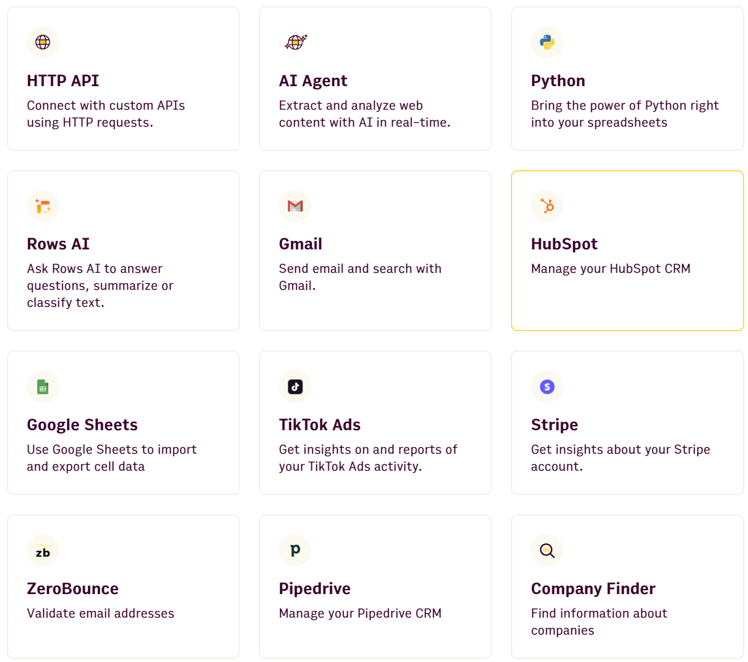Select the TikTok Ads icon
This screenshot has height=662, width=748.
pos(295,386)
